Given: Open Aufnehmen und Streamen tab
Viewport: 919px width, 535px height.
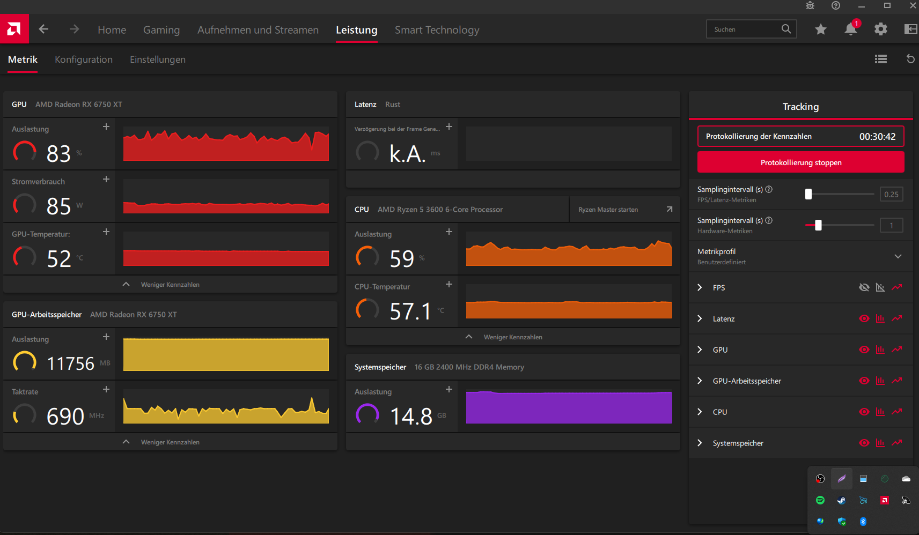Looking at the screenshot, I should 258,30.
